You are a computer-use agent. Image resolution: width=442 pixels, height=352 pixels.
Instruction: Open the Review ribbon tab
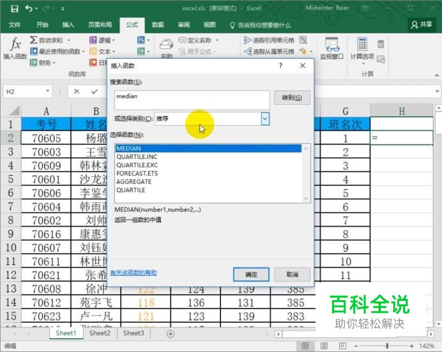(183, 25)
